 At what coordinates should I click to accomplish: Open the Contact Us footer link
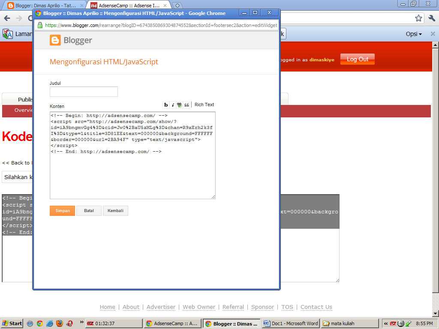click(316, 307)
